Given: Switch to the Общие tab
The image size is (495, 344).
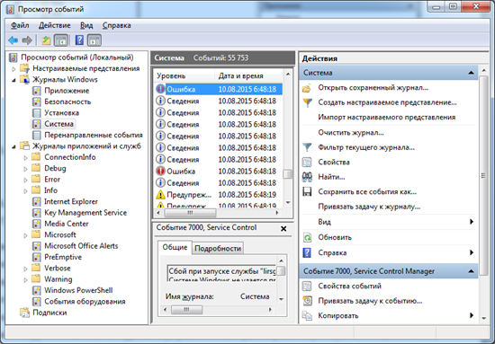Looking at the screenshot, I should click(175, 247).
